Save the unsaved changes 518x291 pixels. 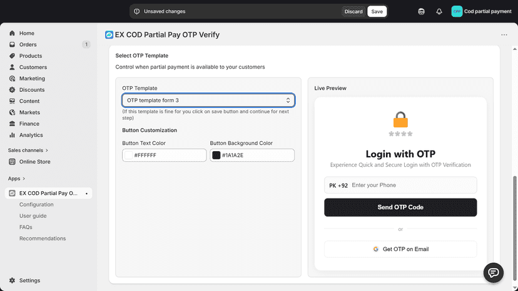(x=377, y=11)
